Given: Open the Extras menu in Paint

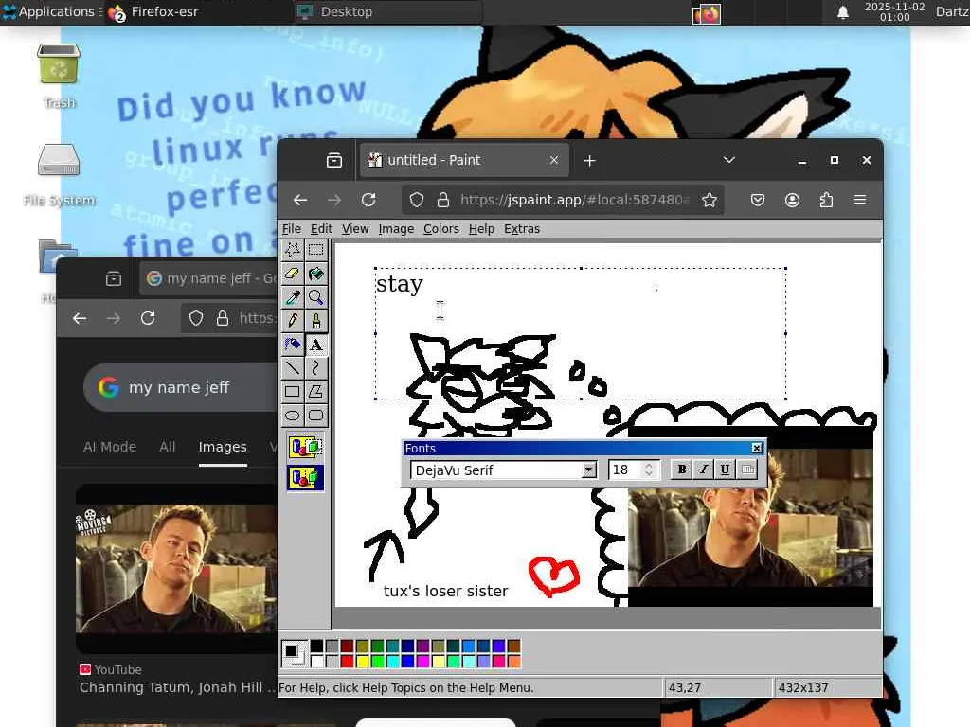Looking at the screenshot, I should [x=522, y=229].
